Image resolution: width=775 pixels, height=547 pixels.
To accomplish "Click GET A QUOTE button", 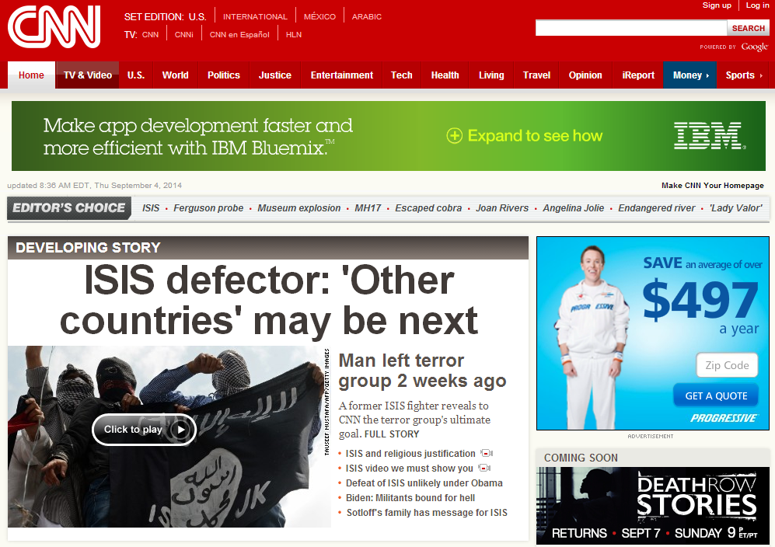I will 716,395.
